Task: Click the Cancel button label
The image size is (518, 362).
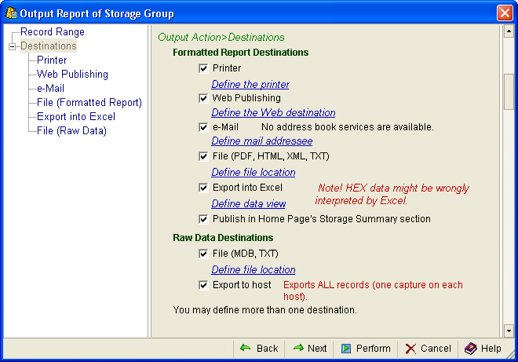Action: click(x=436, y=349)
